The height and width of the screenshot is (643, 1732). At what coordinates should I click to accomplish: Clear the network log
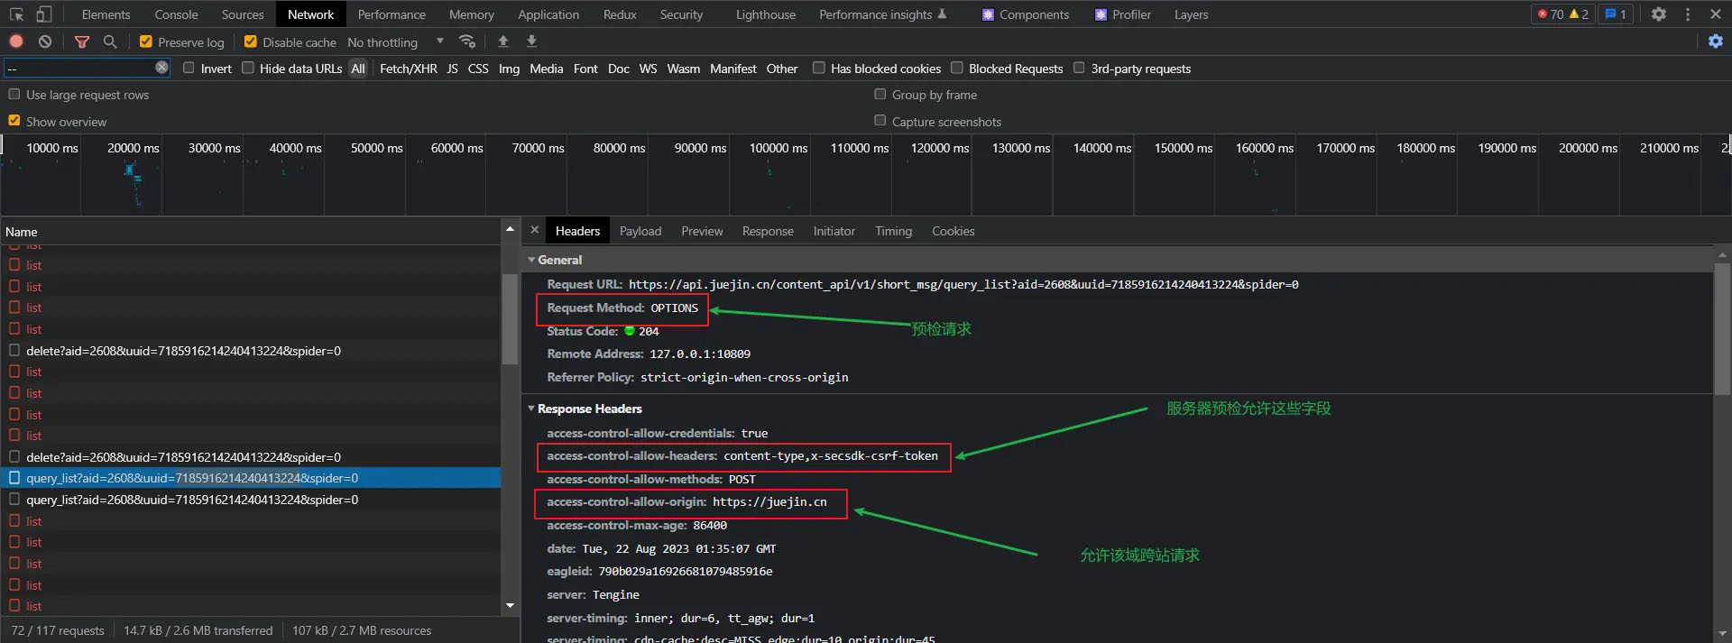point(45,41)
